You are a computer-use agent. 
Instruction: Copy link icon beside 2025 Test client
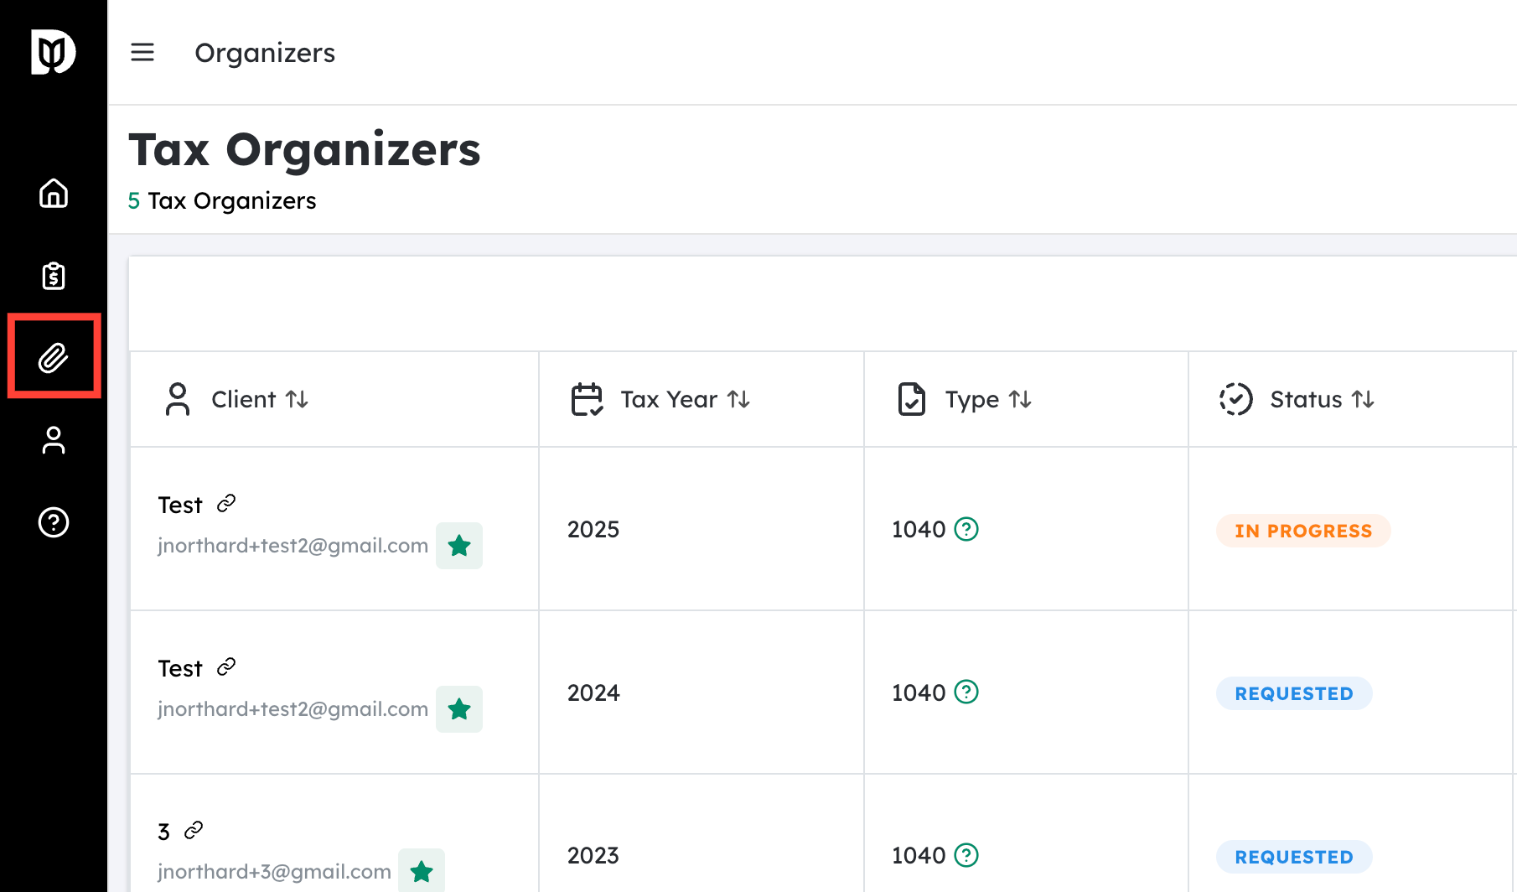(x=226, y=503)
